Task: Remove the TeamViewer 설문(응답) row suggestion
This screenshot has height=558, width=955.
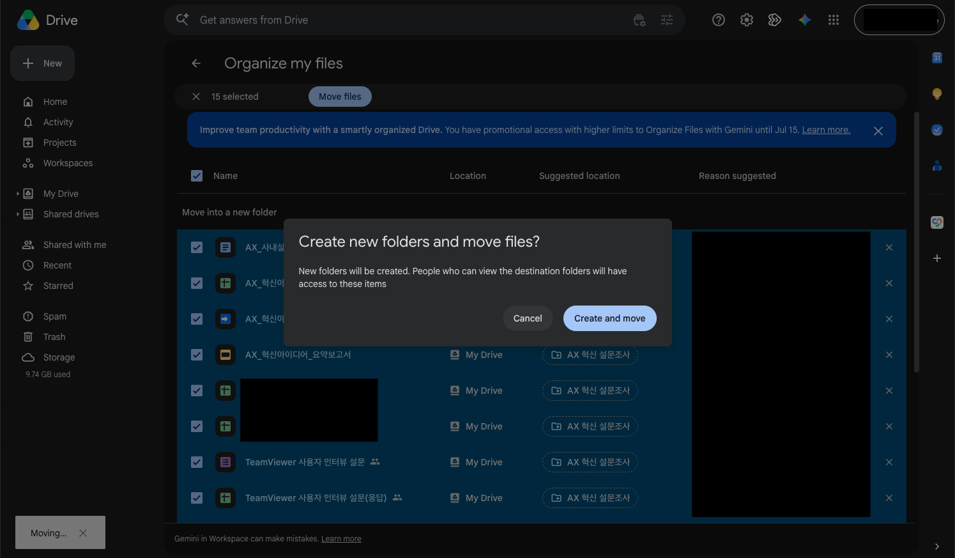Action: 889,498
